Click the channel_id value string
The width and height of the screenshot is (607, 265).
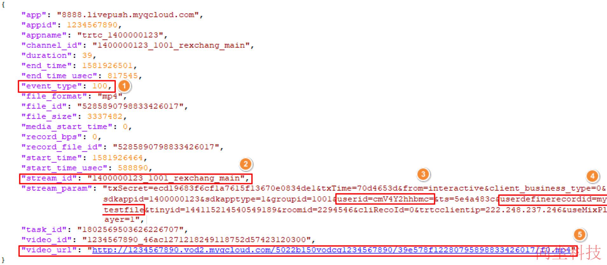tap(171, 45)
